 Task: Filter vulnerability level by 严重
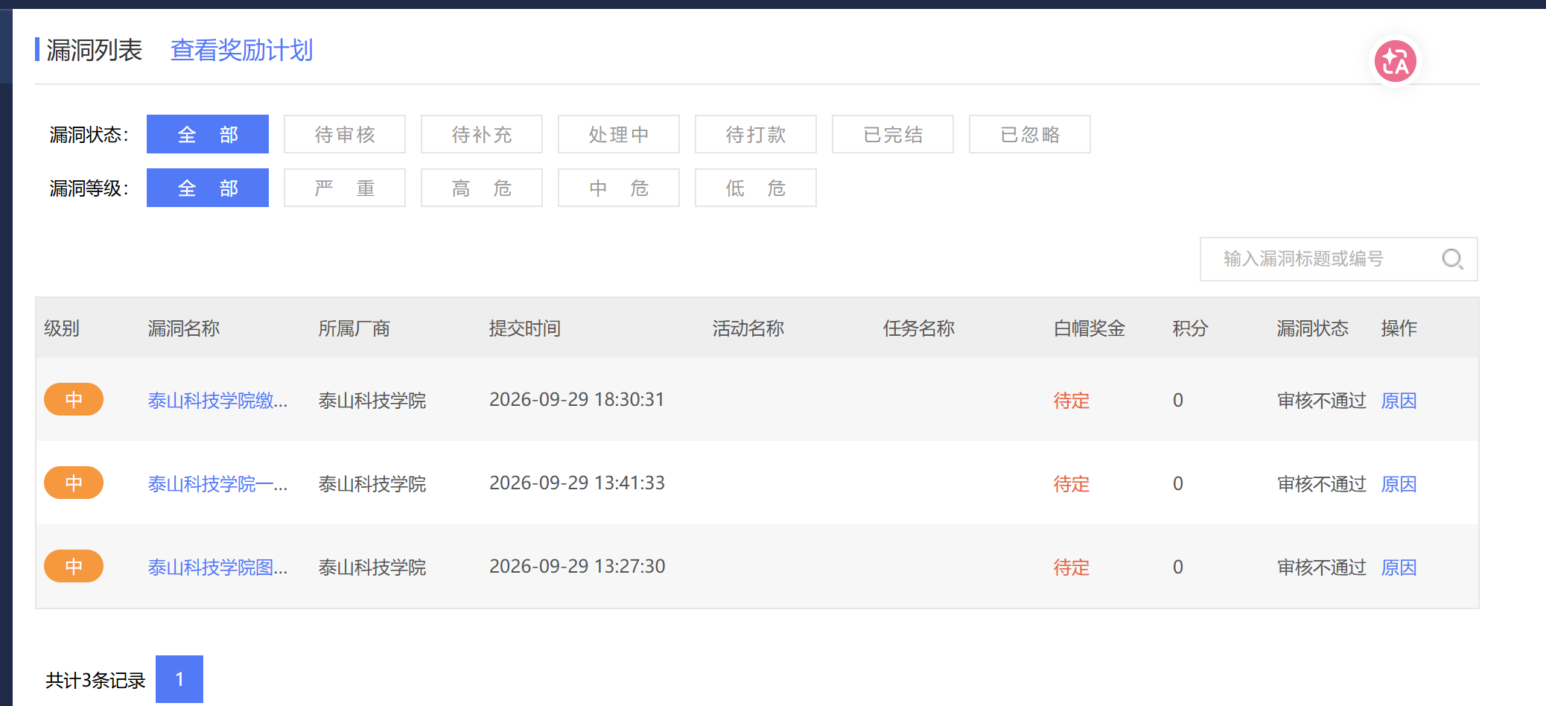click(x=345, y=188)
